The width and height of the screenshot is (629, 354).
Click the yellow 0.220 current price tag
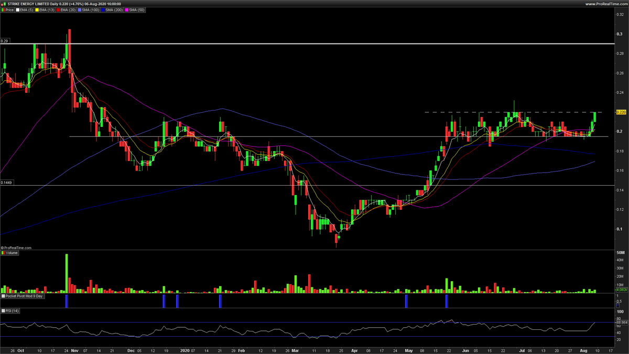[x=621, y=112]
